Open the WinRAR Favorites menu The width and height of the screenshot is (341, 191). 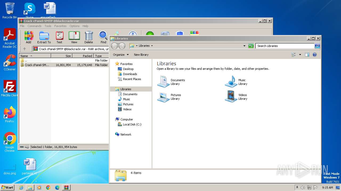click(x=60, y=26)
